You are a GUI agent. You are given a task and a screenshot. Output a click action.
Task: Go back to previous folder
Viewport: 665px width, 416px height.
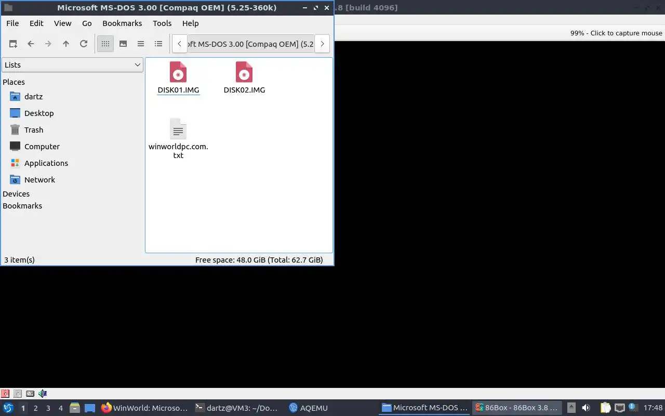pos(31,44)
